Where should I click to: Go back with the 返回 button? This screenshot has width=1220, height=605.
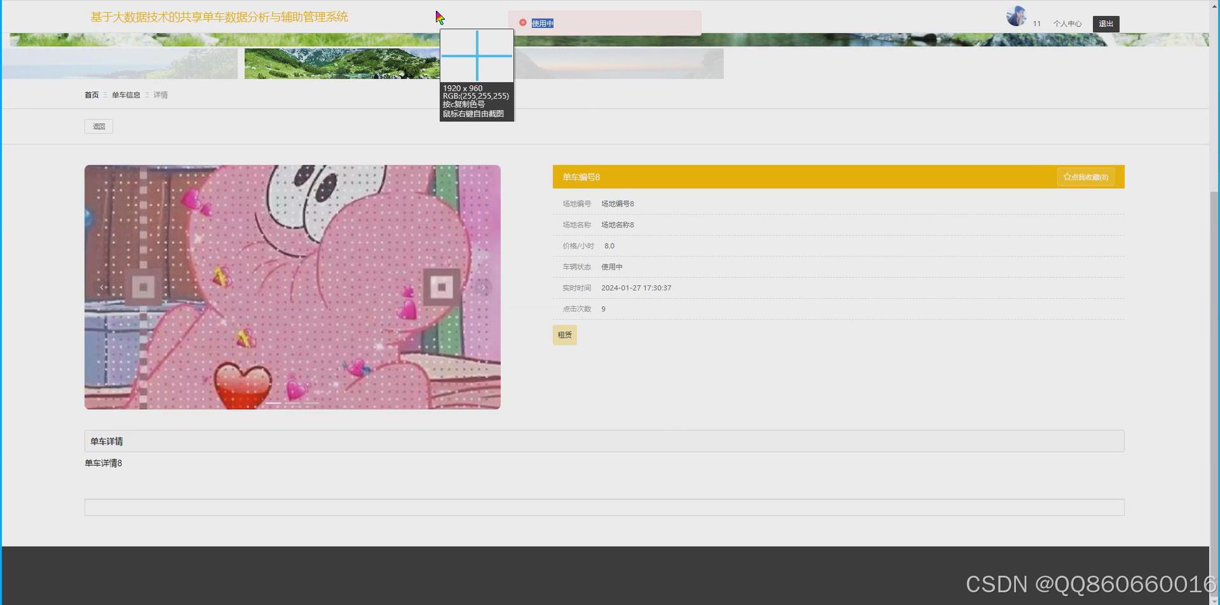(x=98, y=126)
